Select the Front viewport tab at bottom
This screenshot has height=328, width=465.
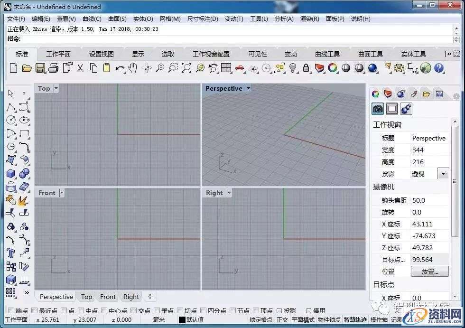point(108,296)
